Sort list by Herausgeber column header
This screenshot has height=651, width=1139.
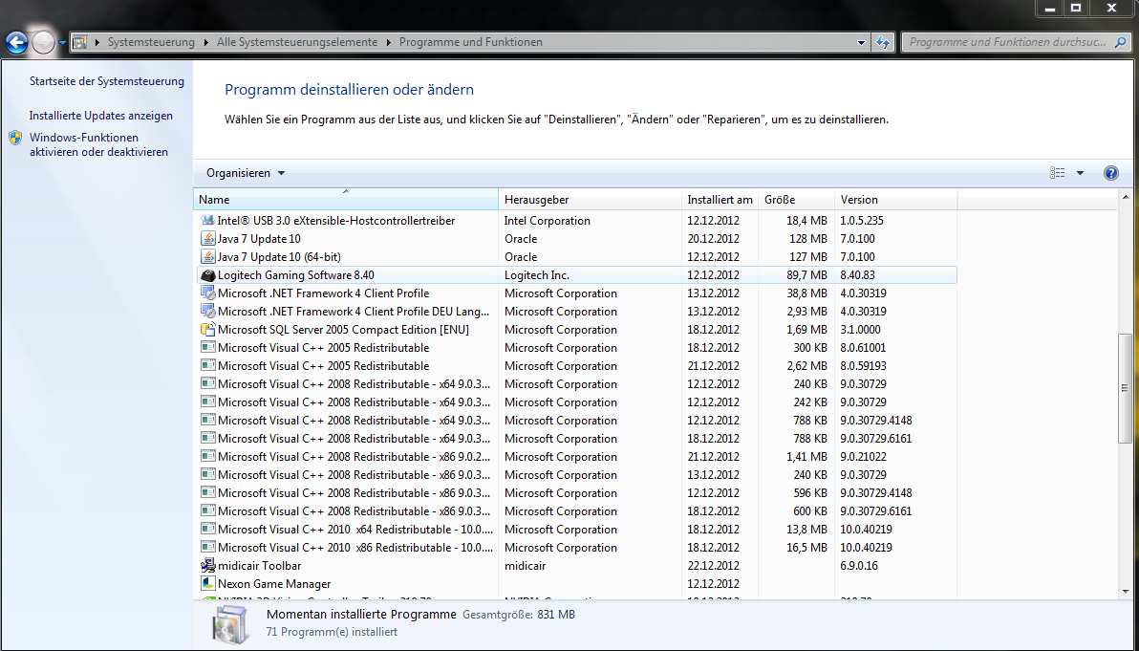pyautogui.click(x=591, y=199)
